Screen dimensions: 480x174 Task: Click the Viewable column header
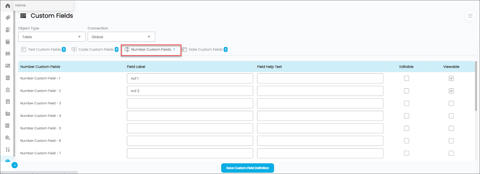point(451,67)
